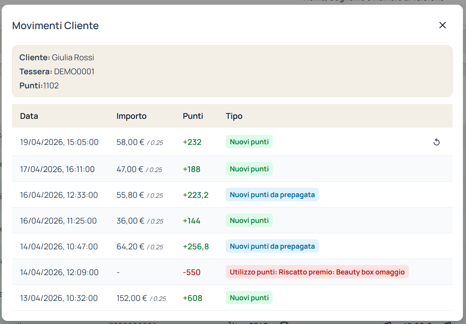Viewport: 466px width, 324px height.
Task: Click date 16/04/2026, 11:25:00
Action: tap(58, 221)
